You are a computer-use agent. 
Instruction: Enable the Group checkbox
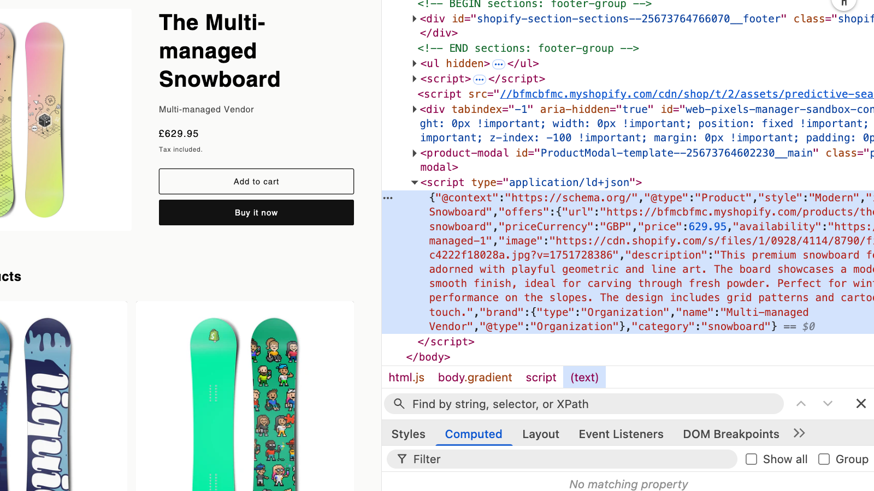[824, 459]
